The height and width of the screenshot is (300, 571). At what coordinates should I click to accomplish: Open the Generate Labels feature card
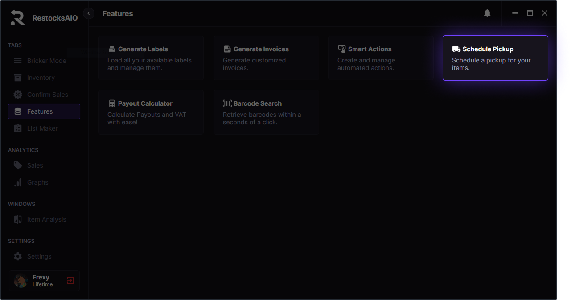151,58
